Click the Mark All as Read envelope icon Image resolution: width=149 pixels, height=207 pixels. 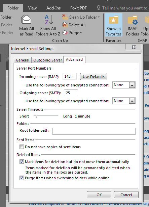[x=26, y=20]
